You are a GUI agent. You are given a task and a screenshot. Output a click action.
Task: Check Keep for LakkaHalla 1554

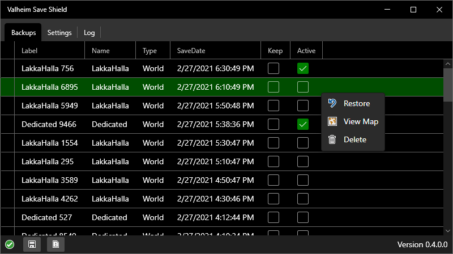[x=273, y=143]
